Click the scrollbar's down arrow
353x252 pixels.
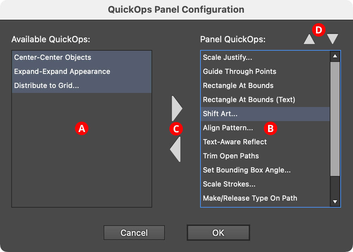pos(335,202)
